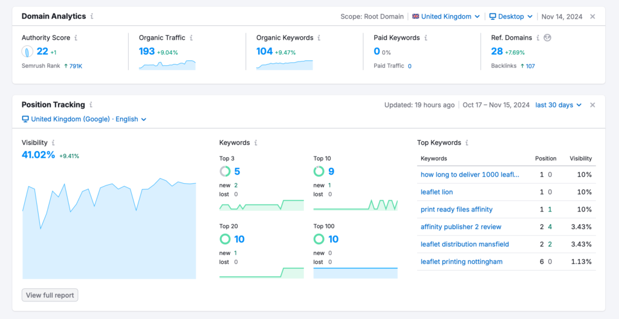
Task: Click the View full report button
Action: [50, 295]
